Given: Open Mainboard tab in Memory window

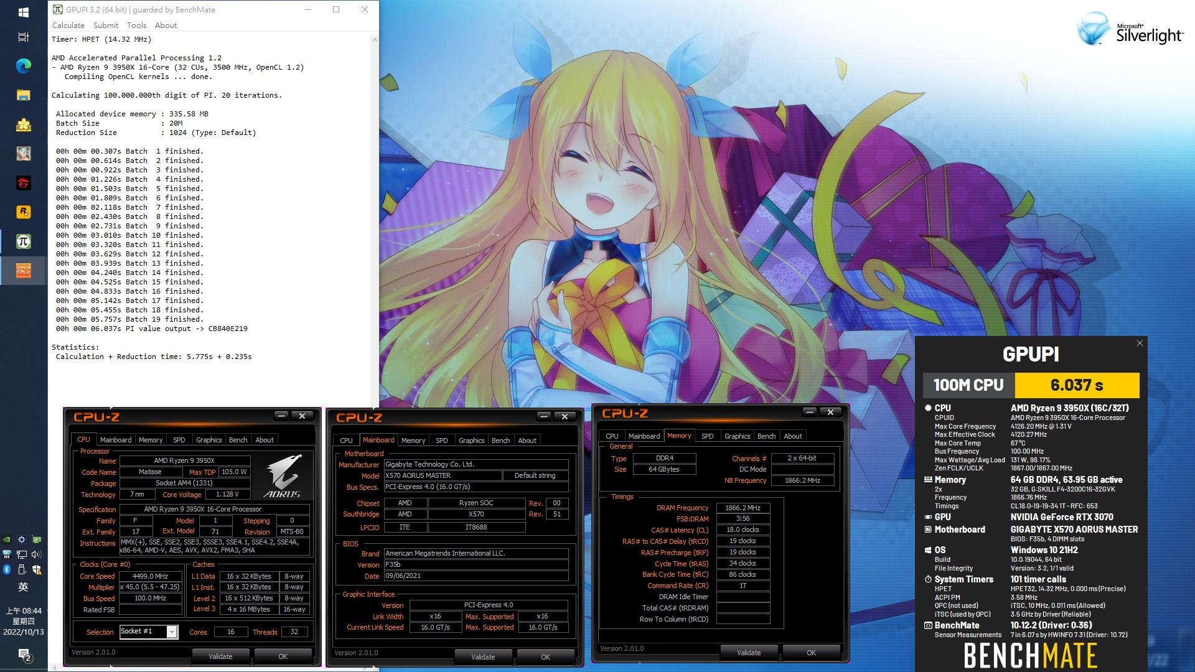Looking at the screenshot, I should (x=644, y=436).
